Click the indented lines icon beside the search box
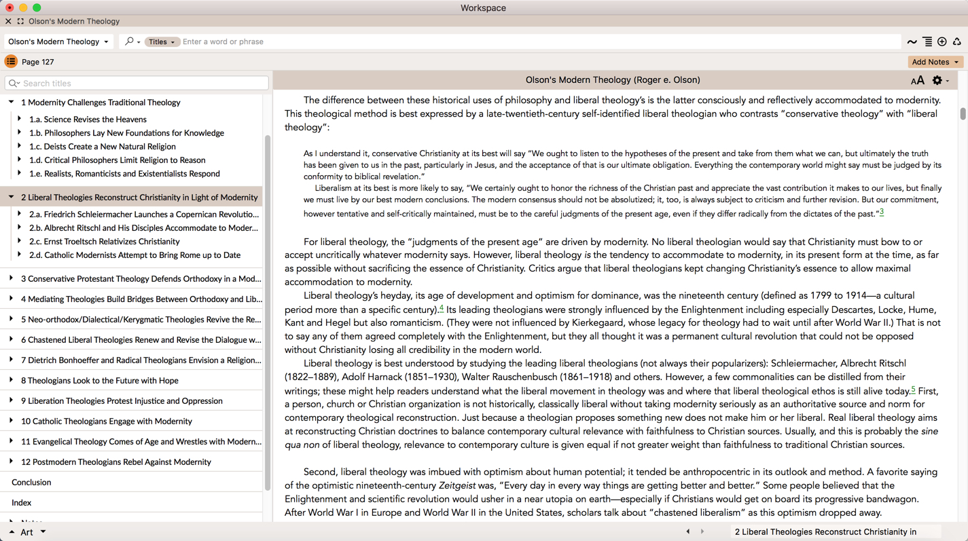968x541 pixels. (x=927, y=42)
